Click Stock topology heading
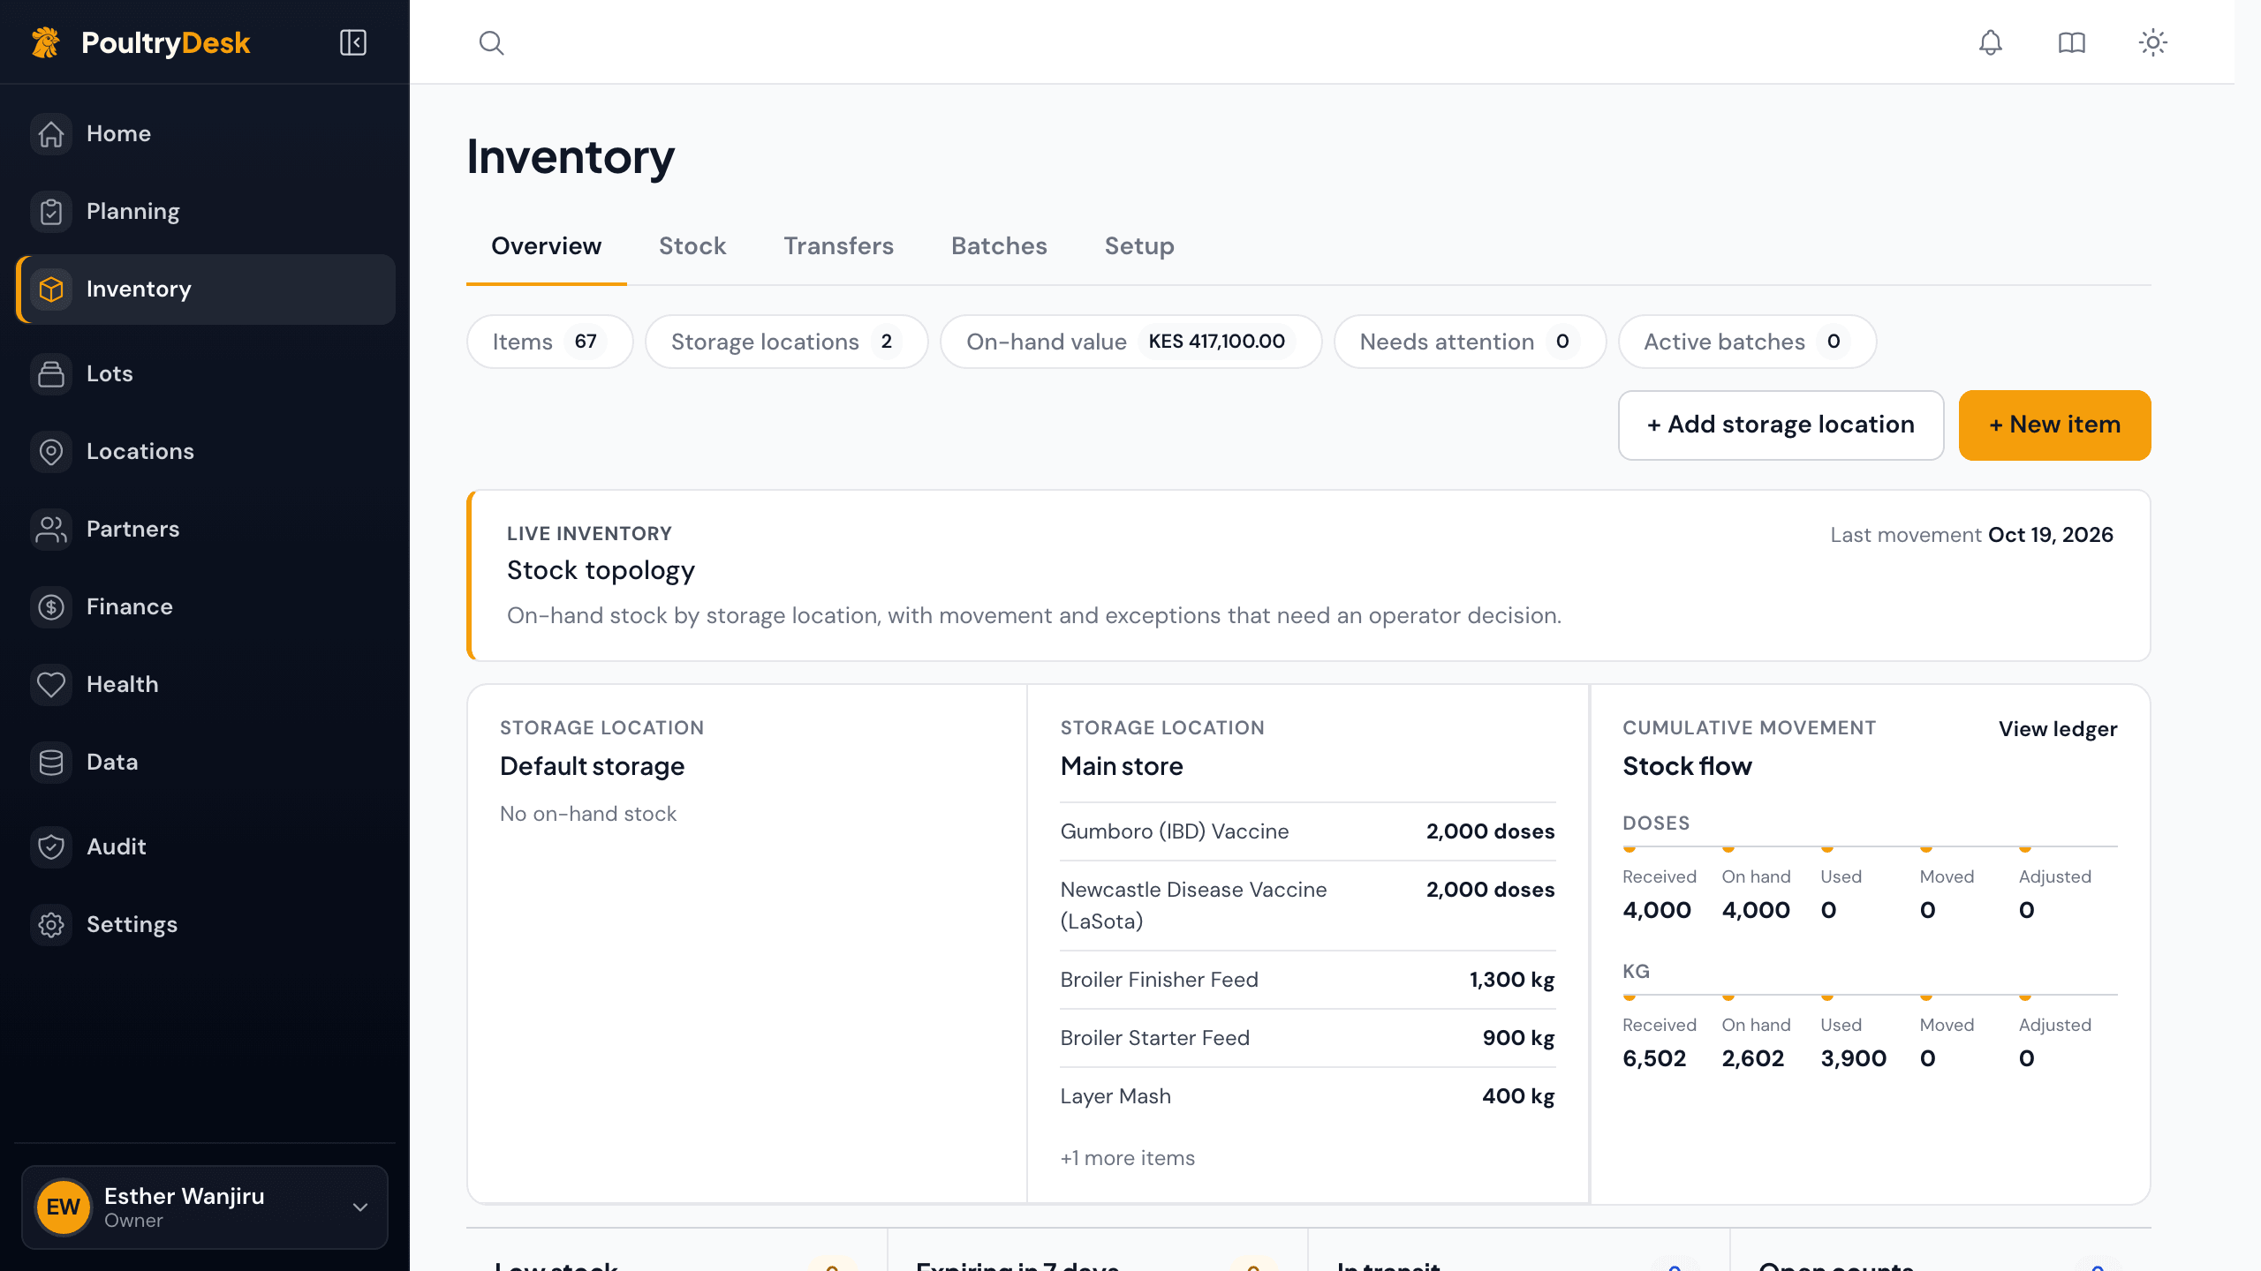This screenshot has width=2261, height=1271. coord(601,571)
